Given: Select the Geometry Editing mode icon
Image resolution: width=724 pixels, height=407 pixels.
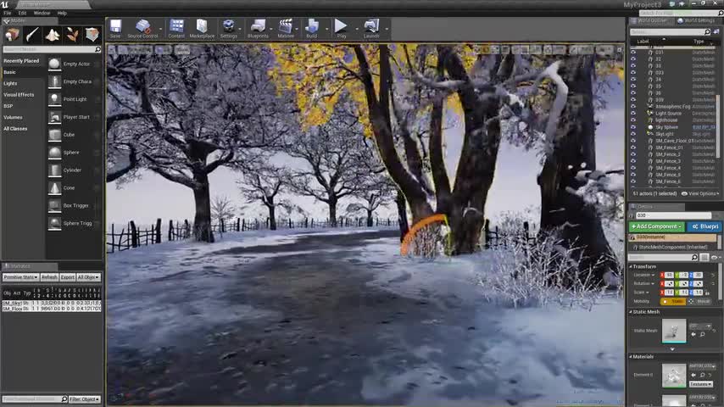Looking at the screenshot, I should click(92, 35).
